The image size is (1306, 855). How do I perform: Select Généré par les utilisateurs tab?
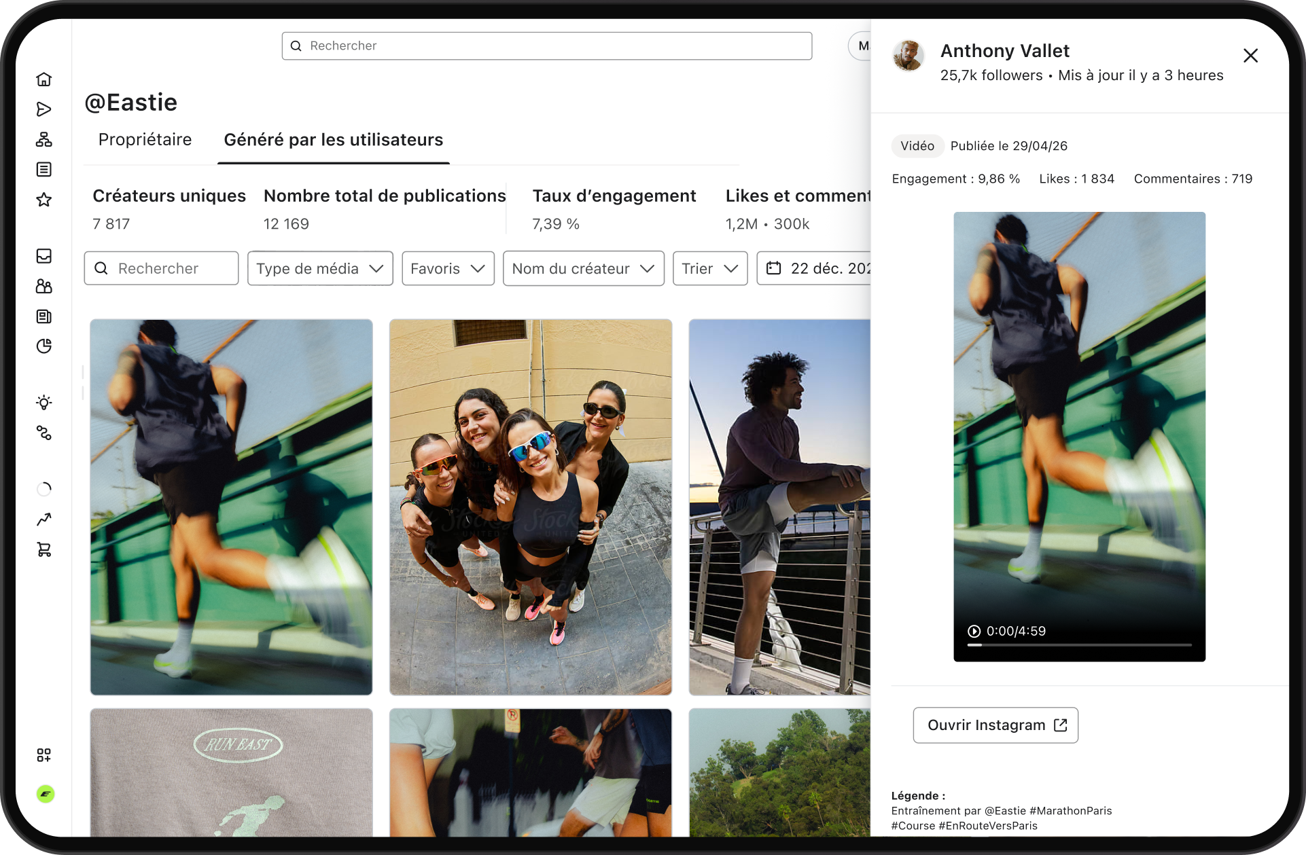point(334,140)
